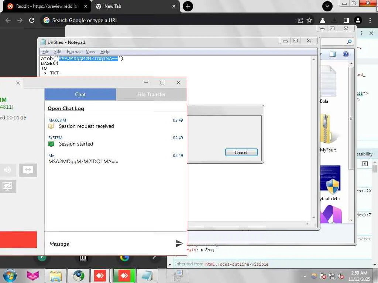Screen dimensions: 378x283
Task: Click the html.focus-outline-visible selector text
Action: coord(237,264)
